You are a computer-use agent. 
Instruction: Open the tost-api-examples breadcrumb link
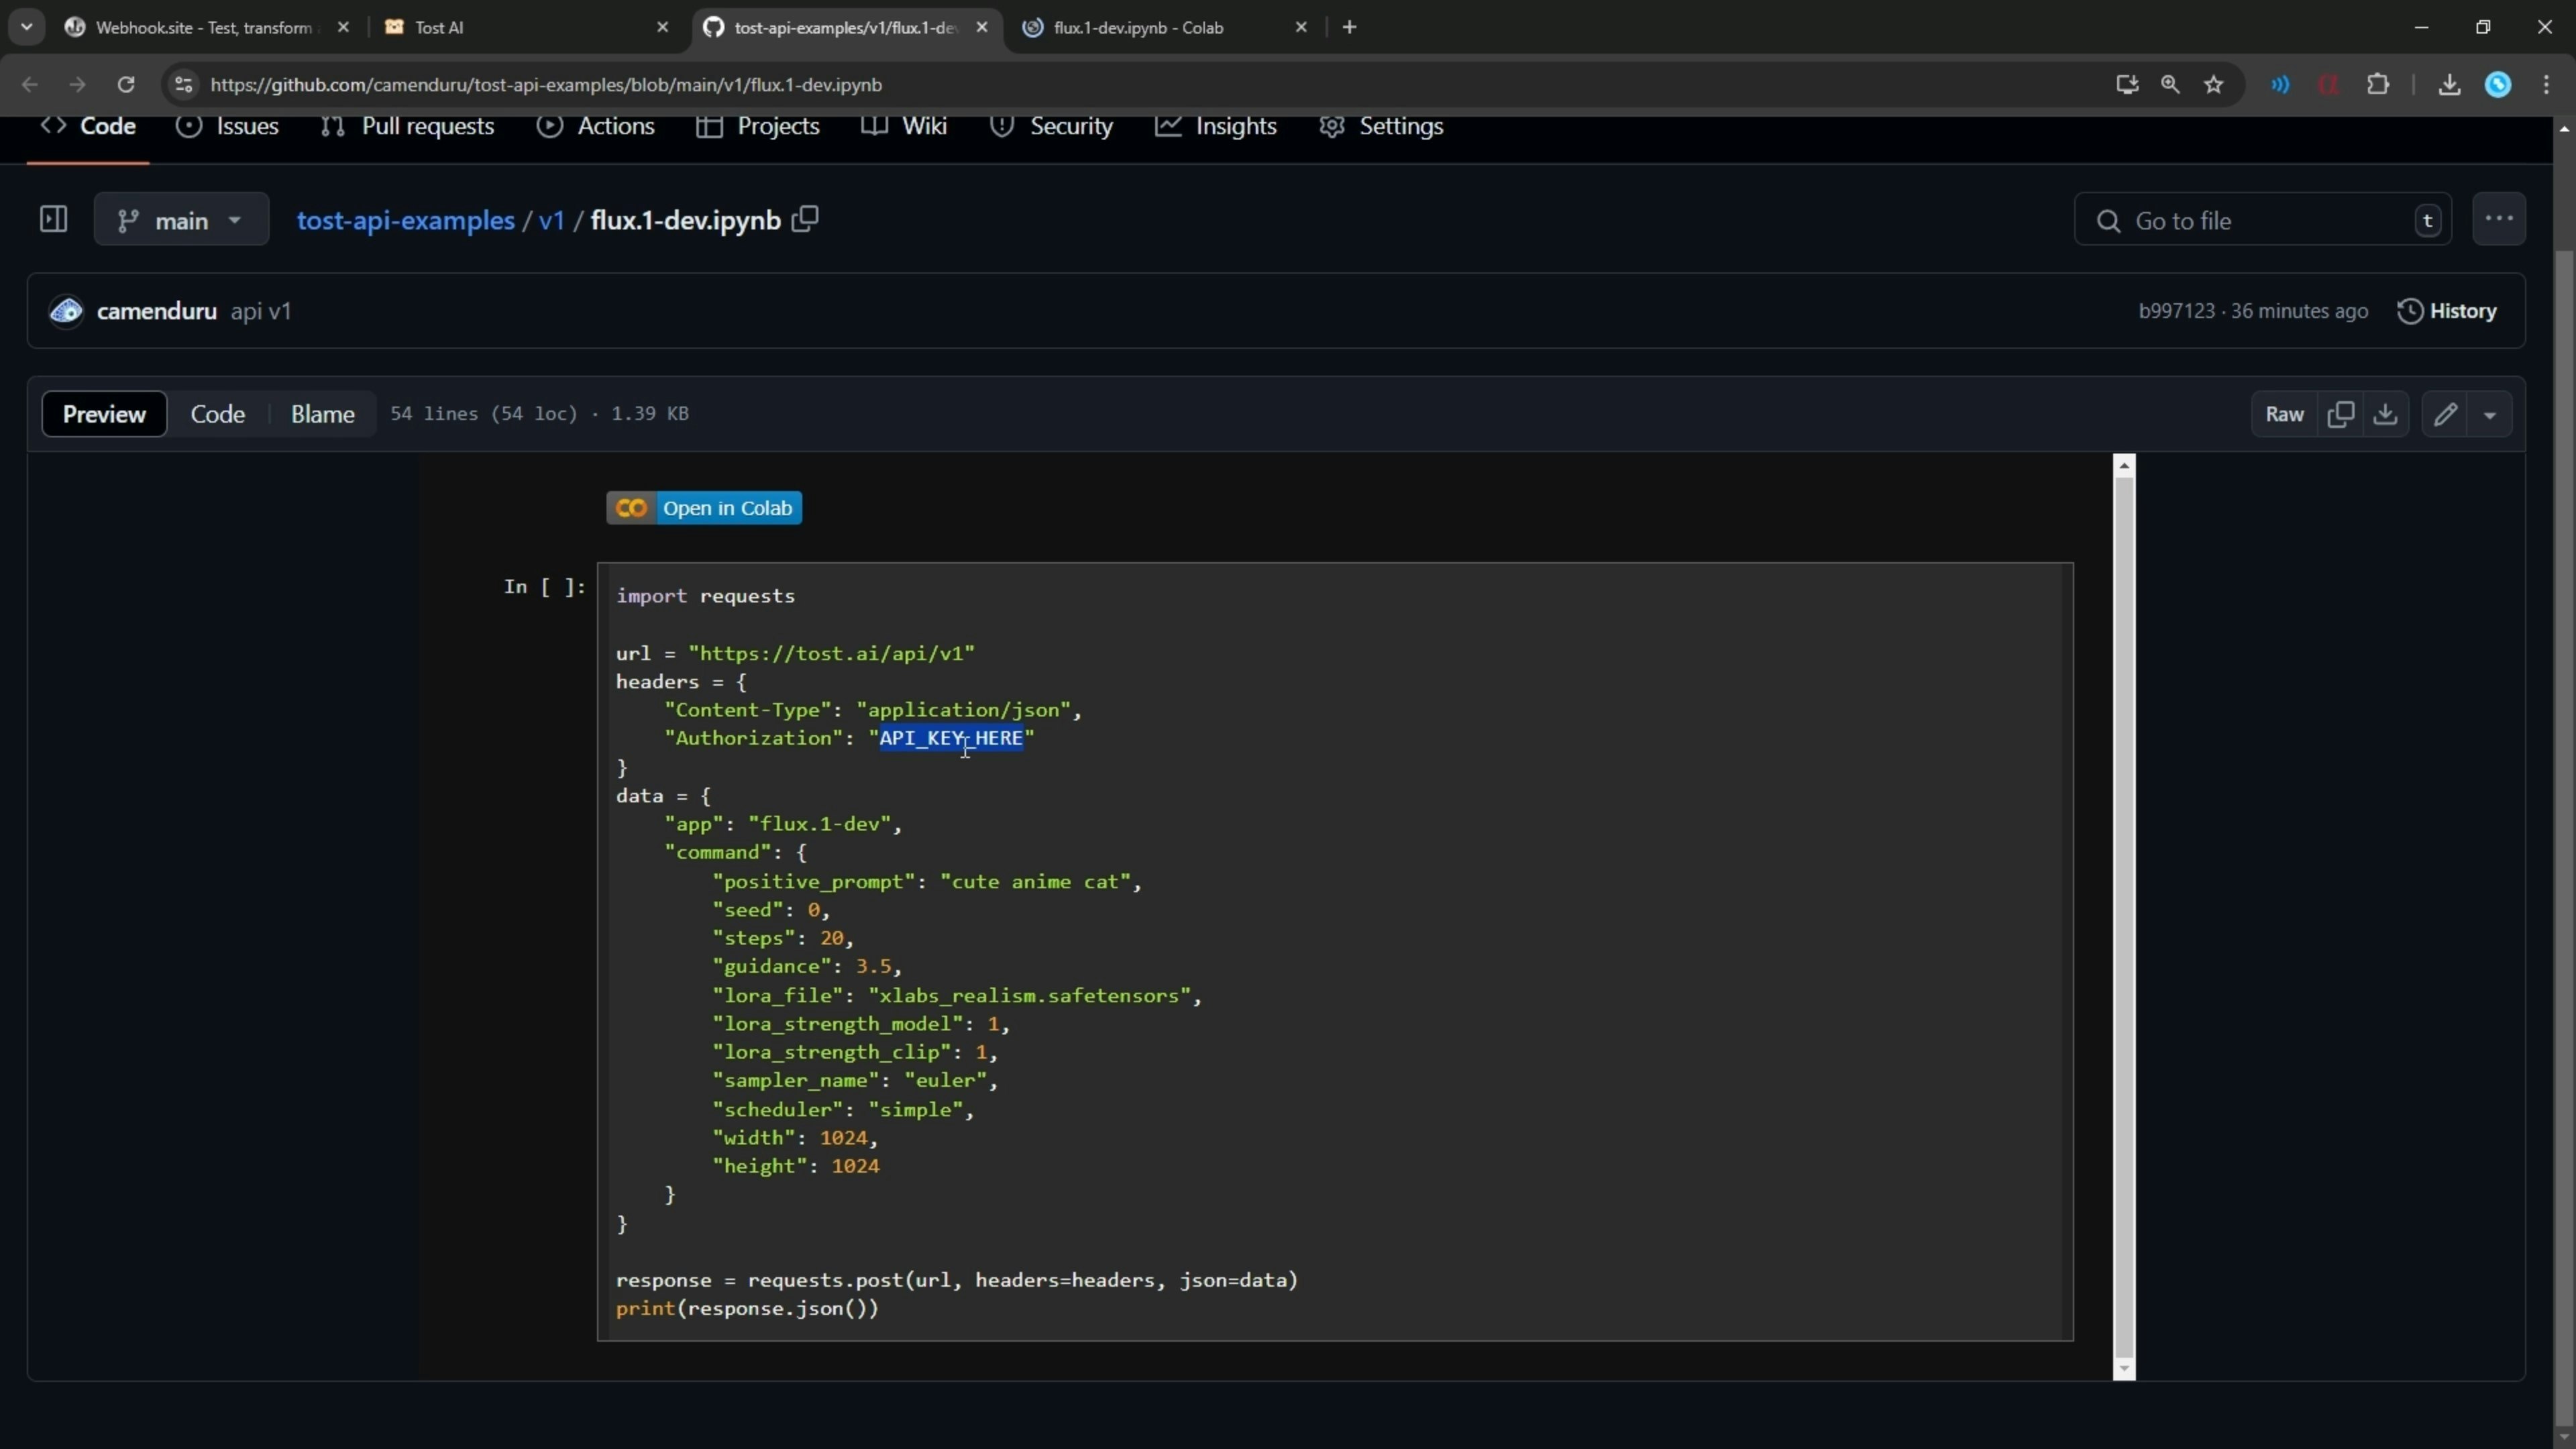pos(405,220)
